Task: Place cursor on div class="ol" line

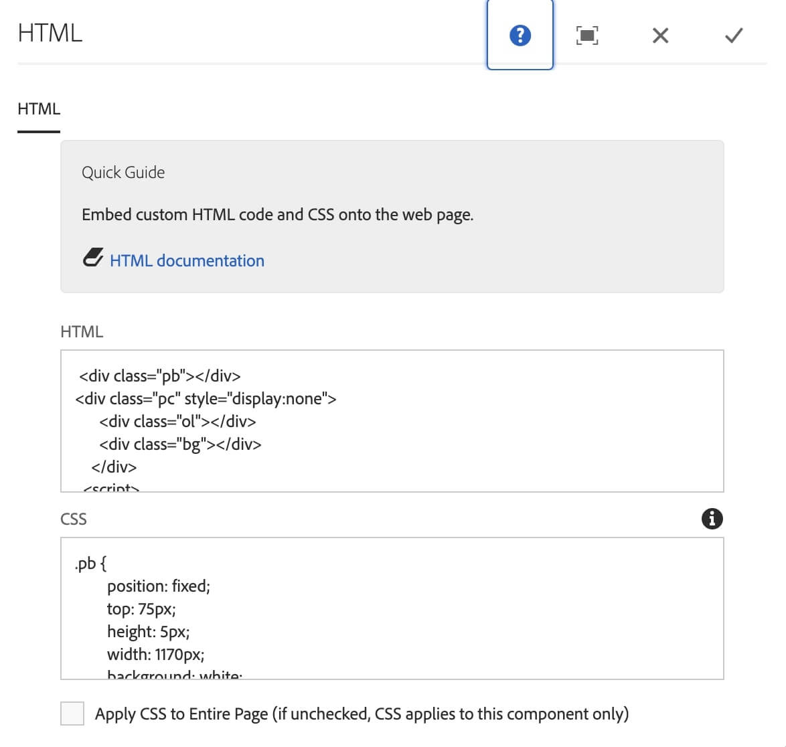Action: (177, 422)
